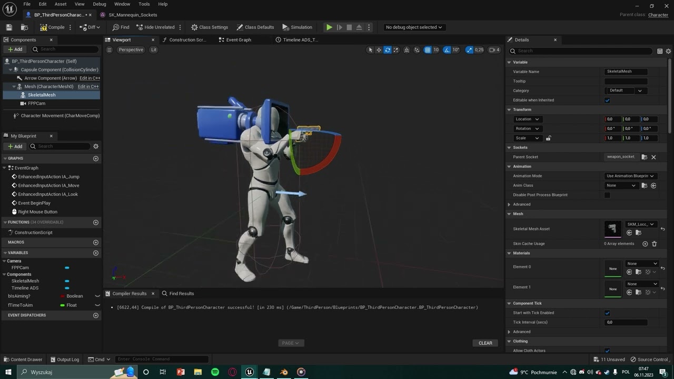Image resolution: width=674 pixels, height=379 pixels.
Task: Click the Stop playback square icon
Action: click(349, 27)
